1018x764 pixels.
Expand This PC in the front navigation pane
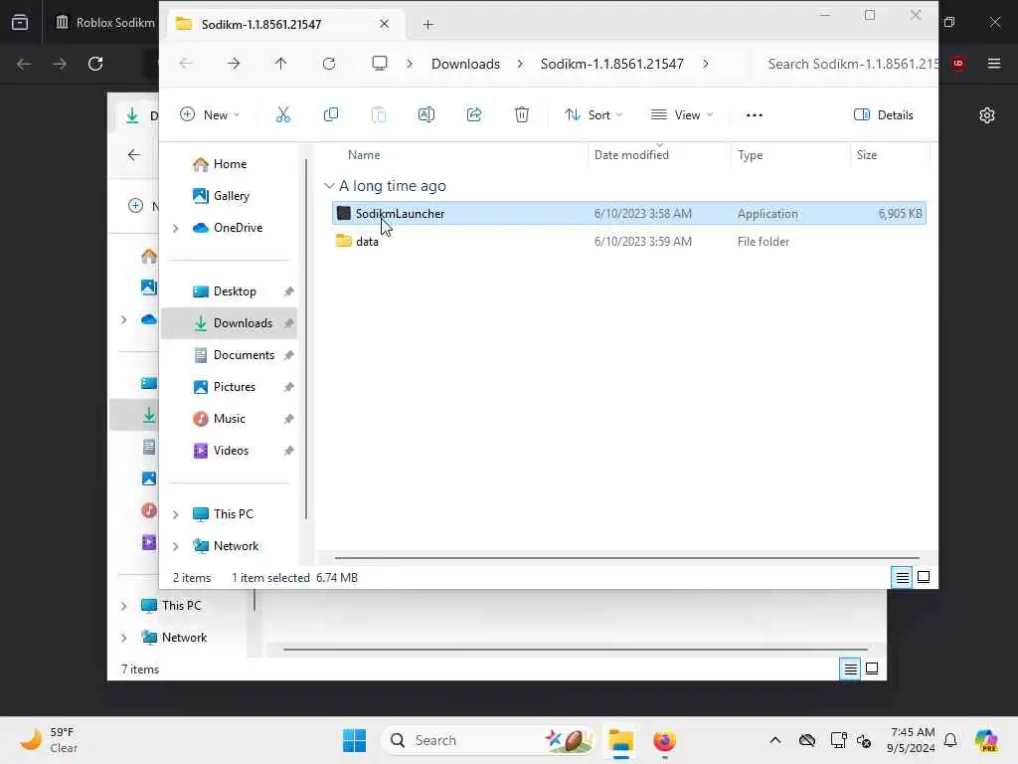(175, 514)
